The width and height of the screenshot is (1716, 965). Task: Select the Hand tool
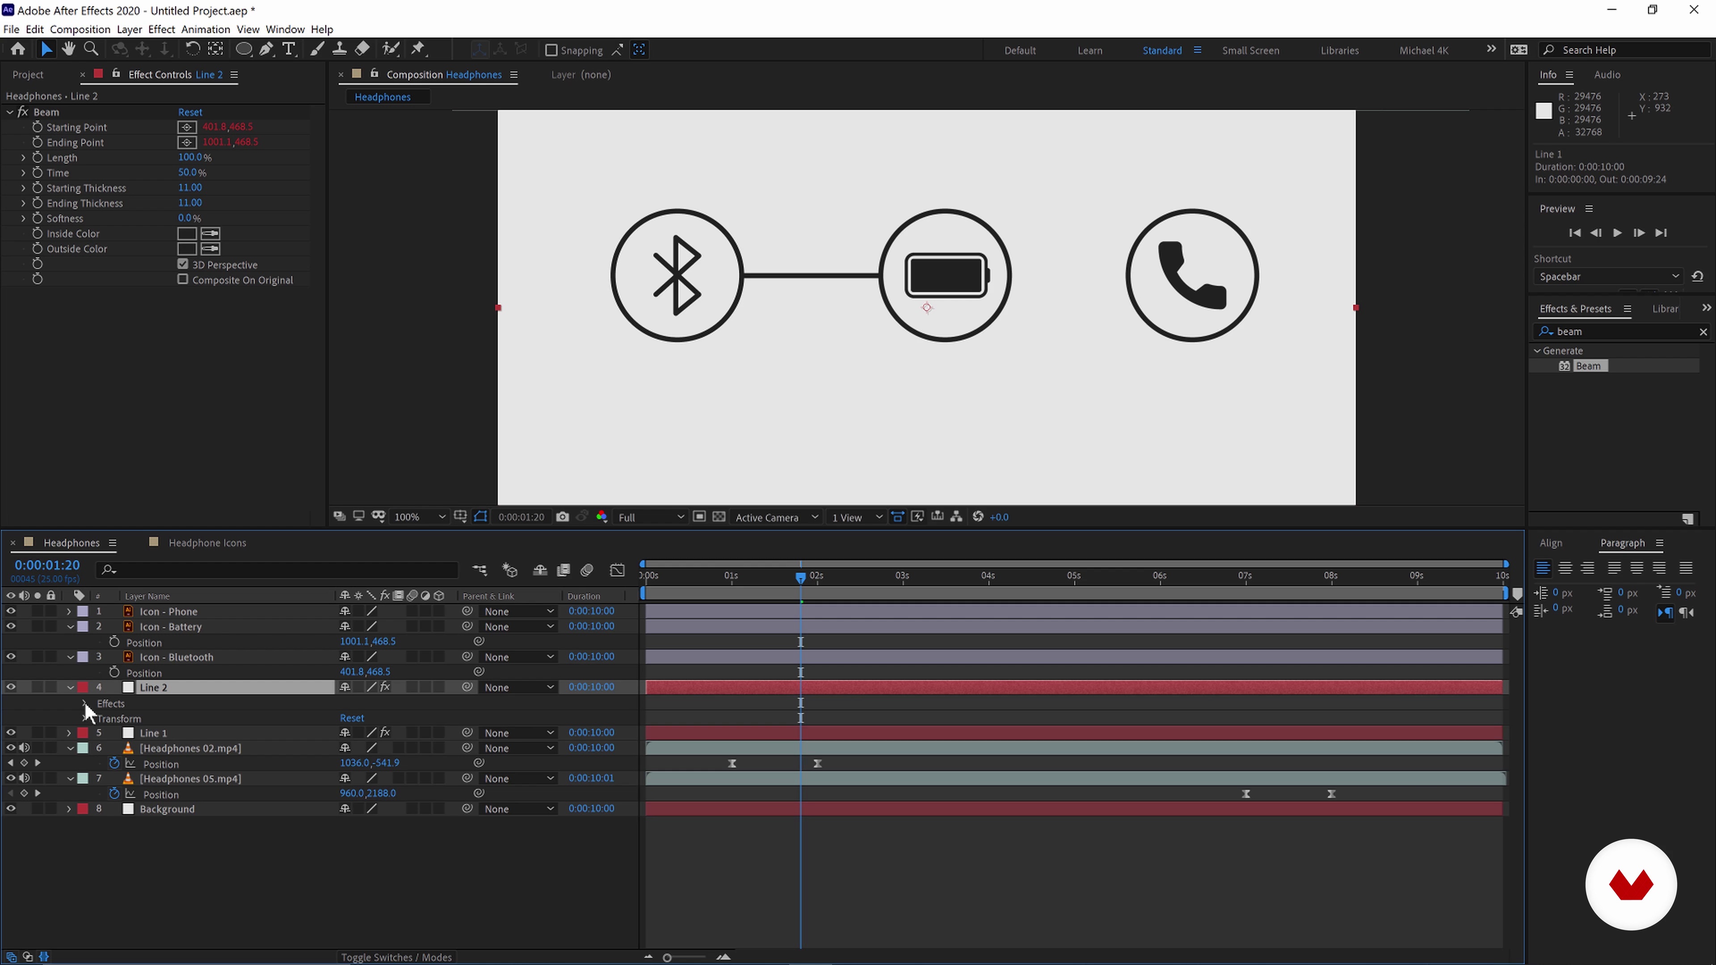(x=69, y=49)
